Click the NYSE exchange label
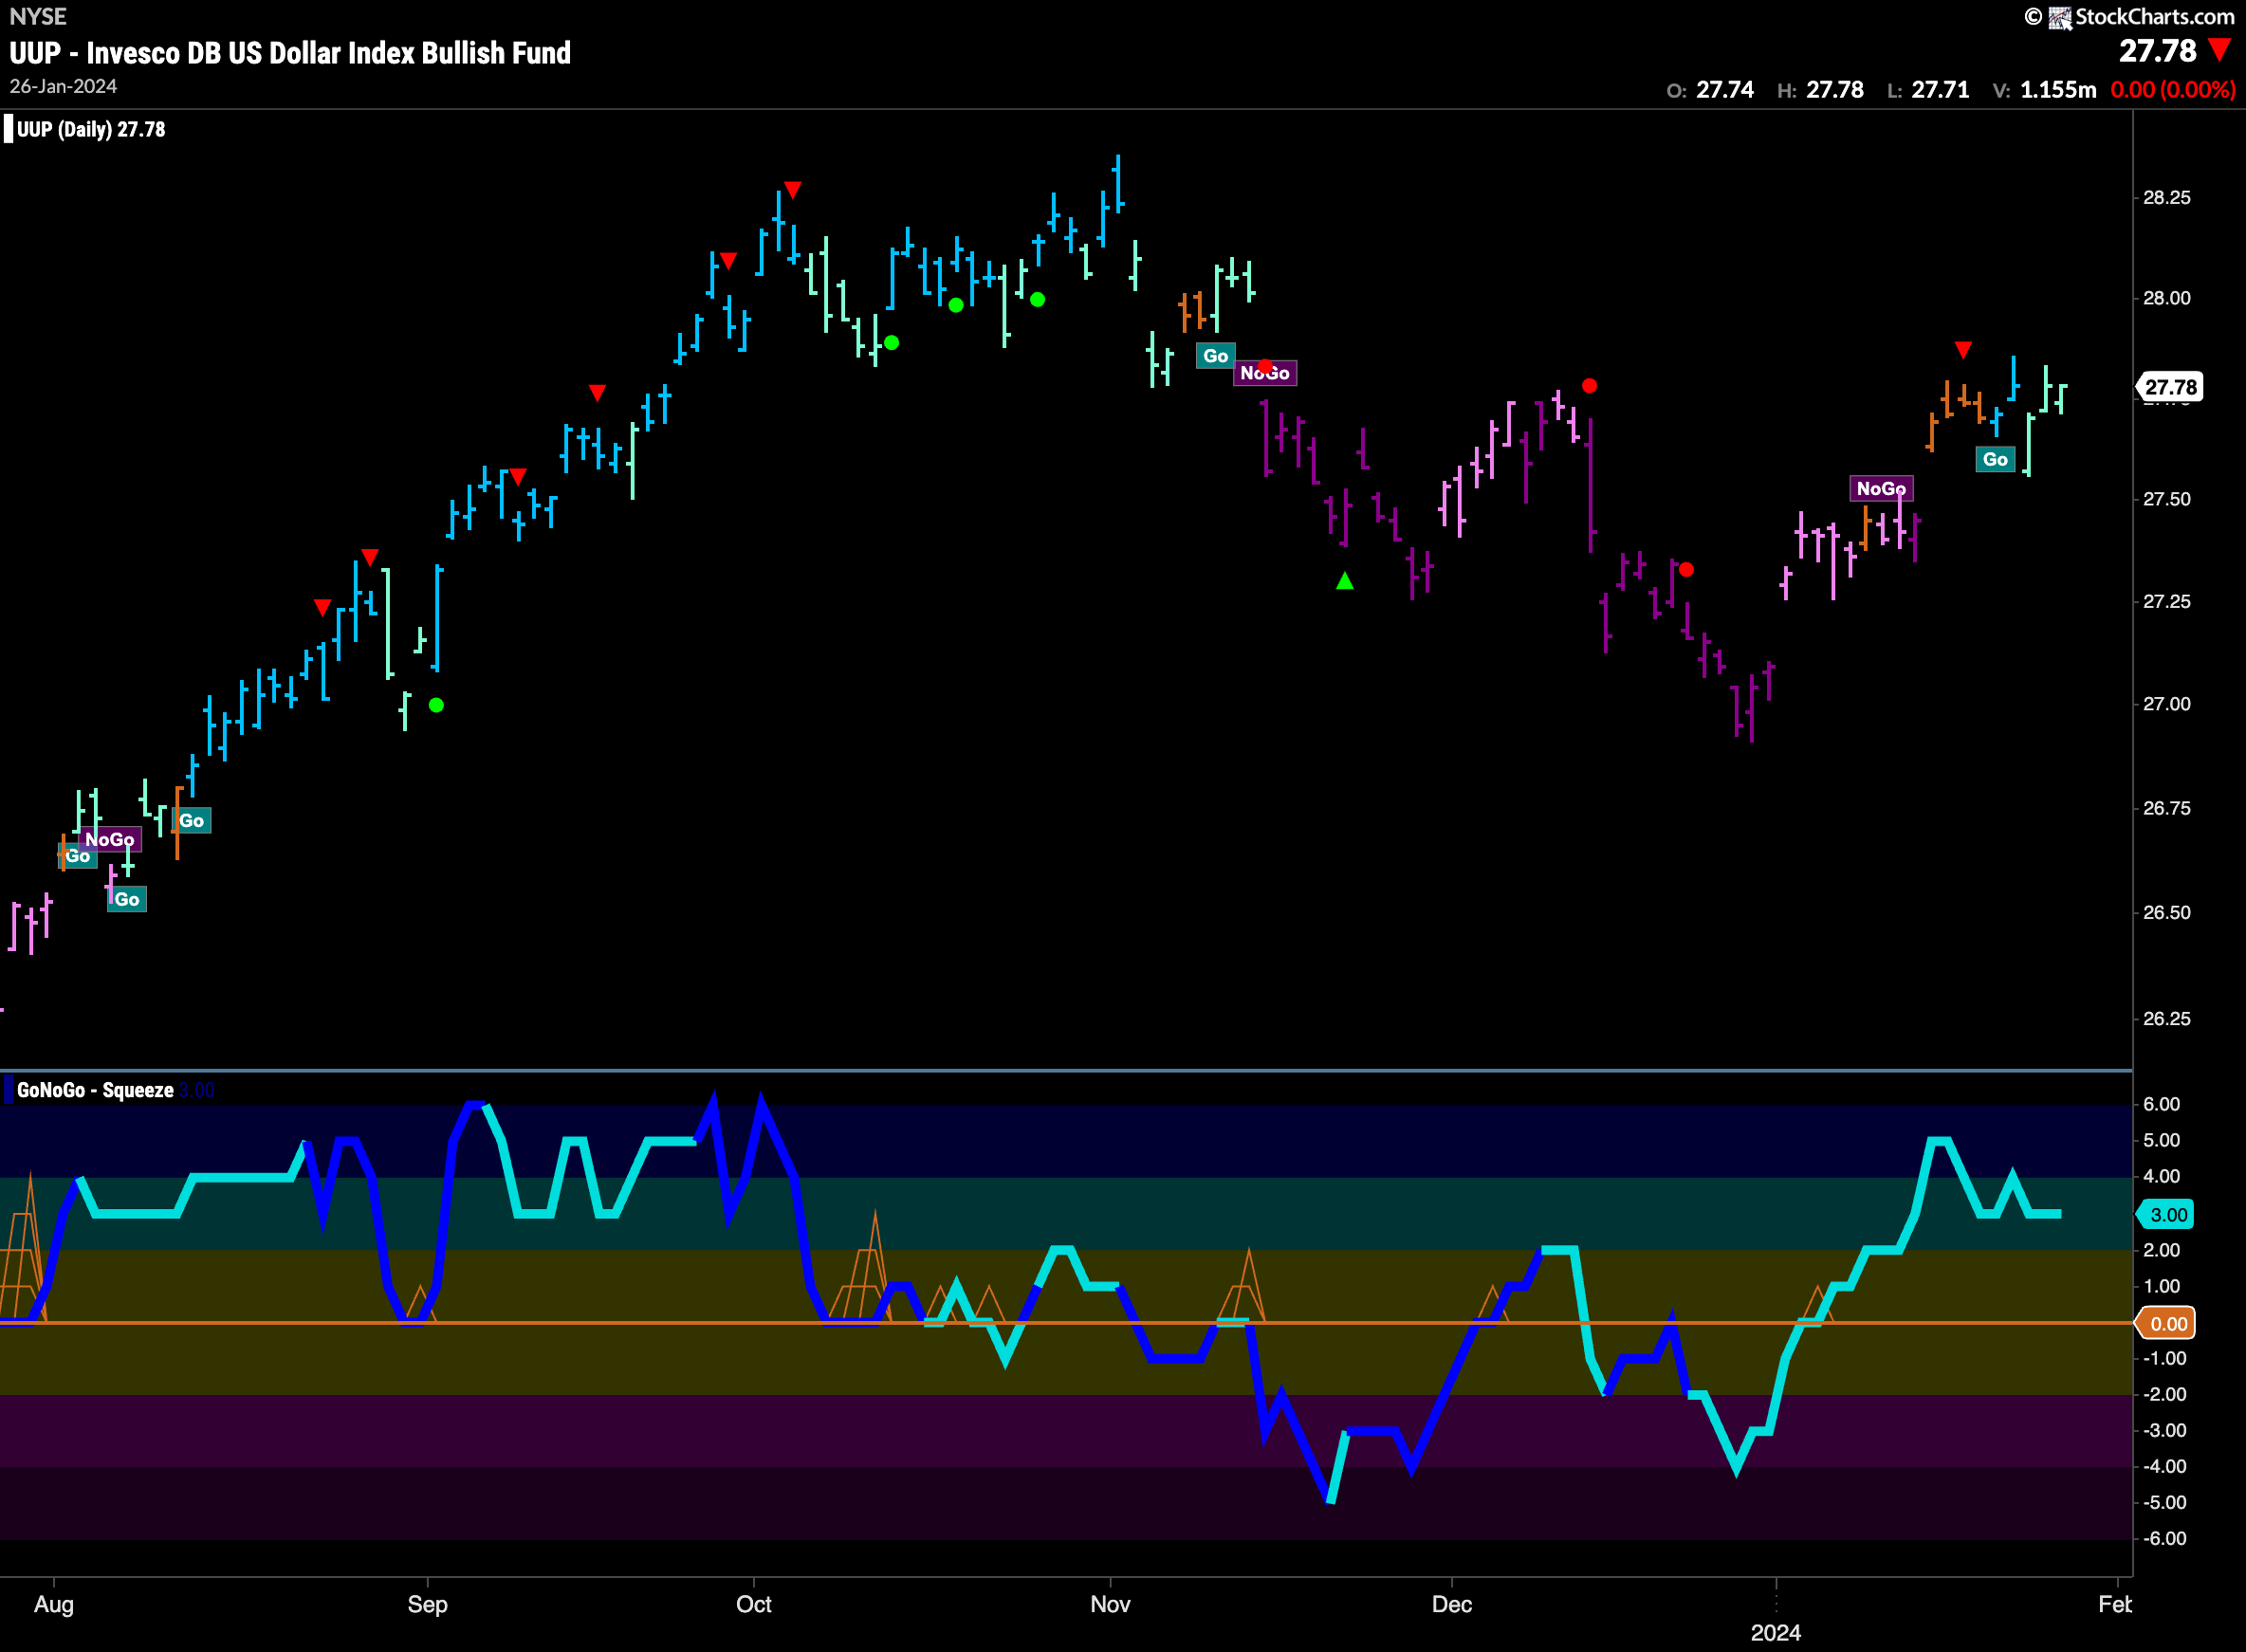2246x1652 pixels. (38, 17)
